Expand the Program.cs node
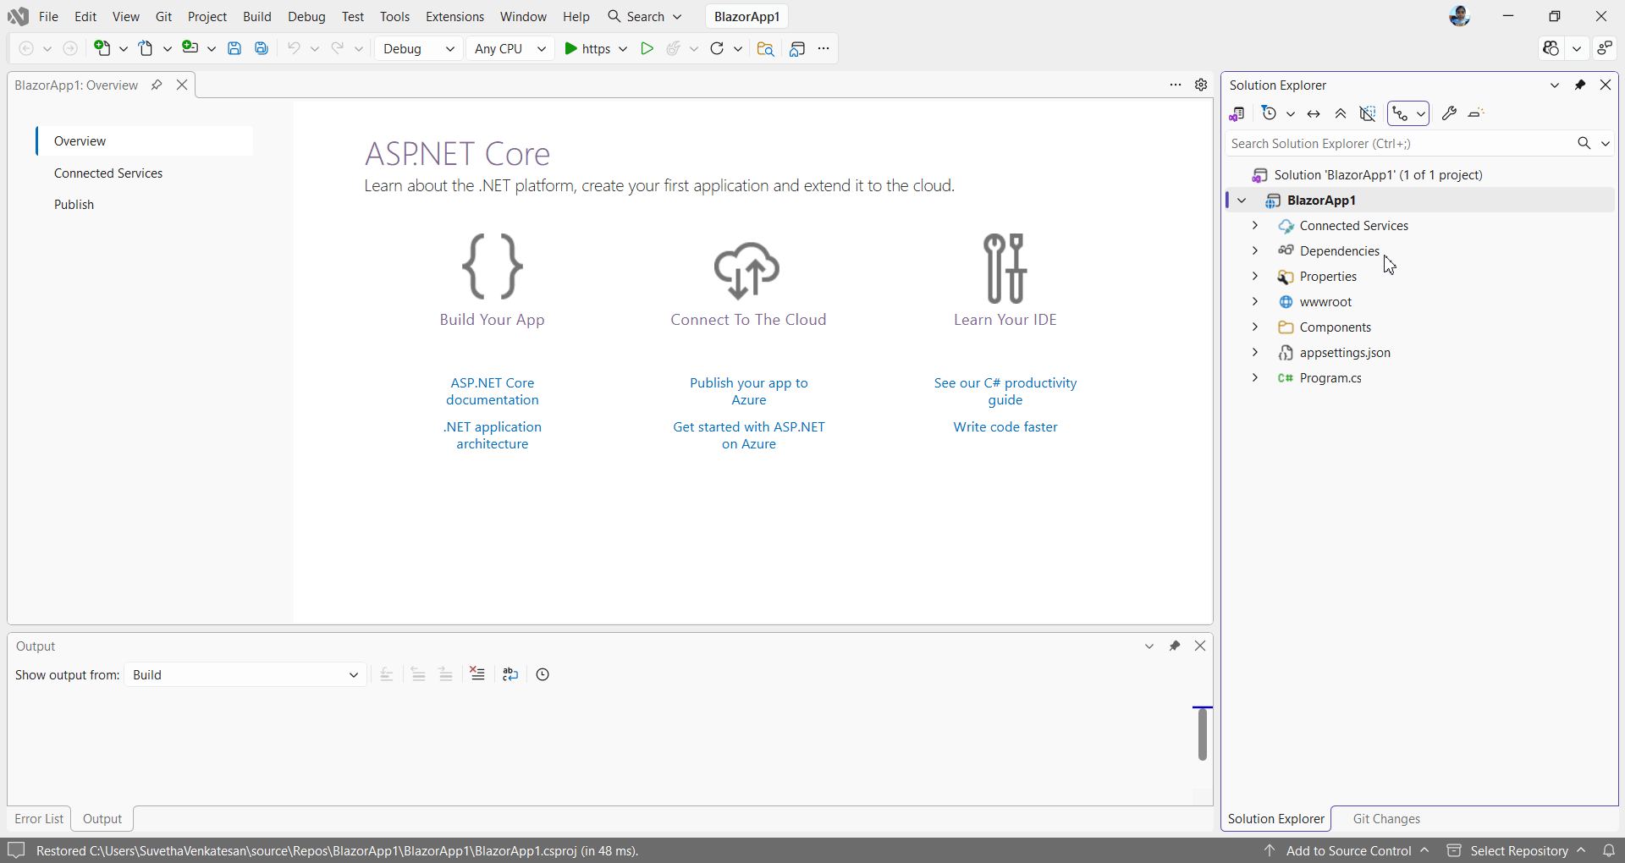Screen dimensions: 1625x863 click(x=1255, y=377)
